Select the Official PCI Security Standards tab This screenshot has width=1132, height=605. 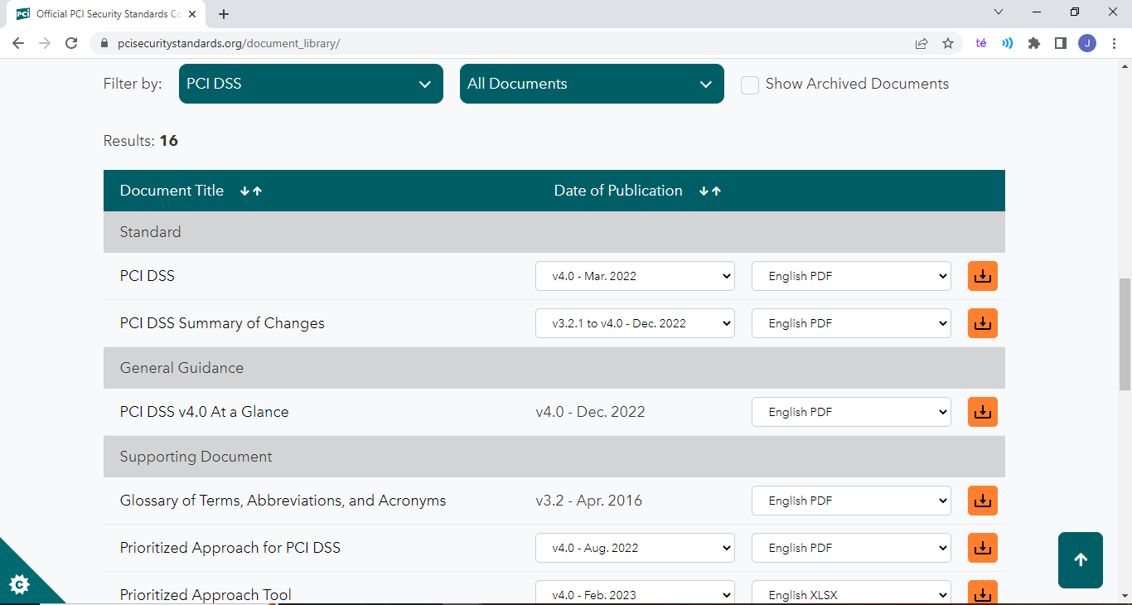(106, 14)
